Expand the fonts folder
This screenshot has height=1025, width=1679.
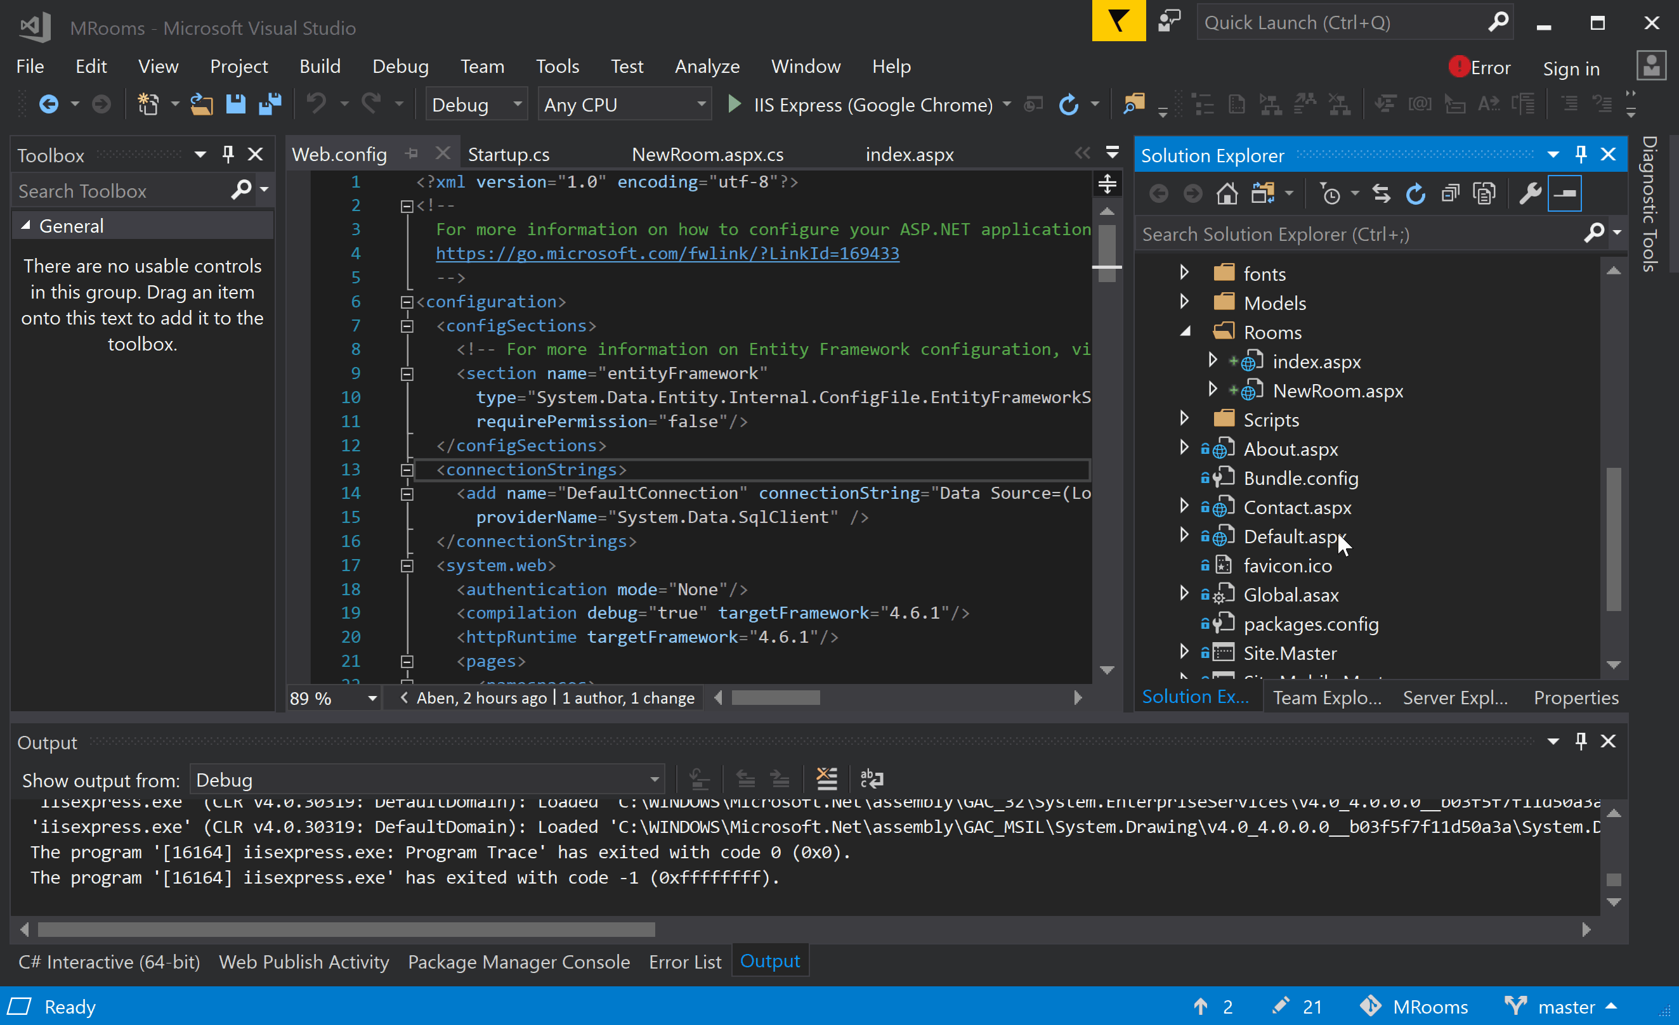pos(1184,273)
